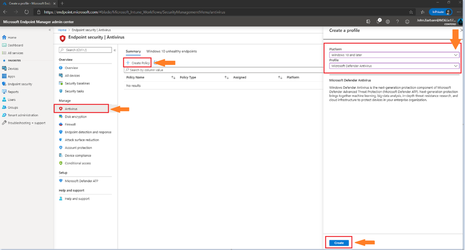Click the Platform column header
Image resolution: width=465 pixels, height=250 pixels.
point(293,77)
